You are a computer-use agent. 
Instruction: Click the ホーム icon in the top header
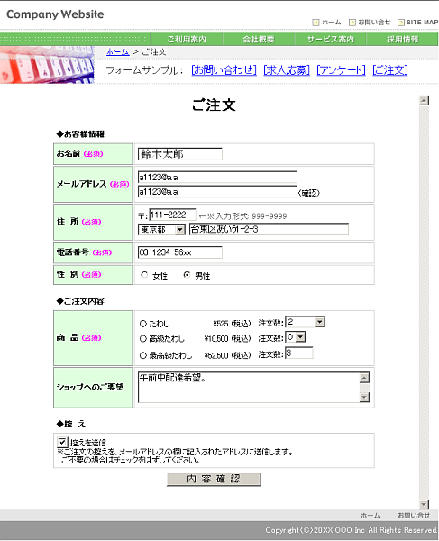pos(316,23)
